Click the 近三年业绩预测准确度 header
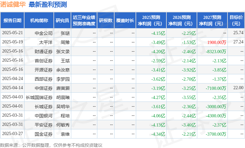The height and width of the screenshot is (148, 245). [84, 20]
